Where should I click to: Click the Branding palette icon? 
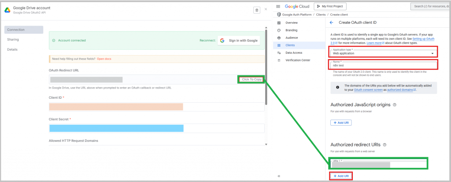point(279,30)
